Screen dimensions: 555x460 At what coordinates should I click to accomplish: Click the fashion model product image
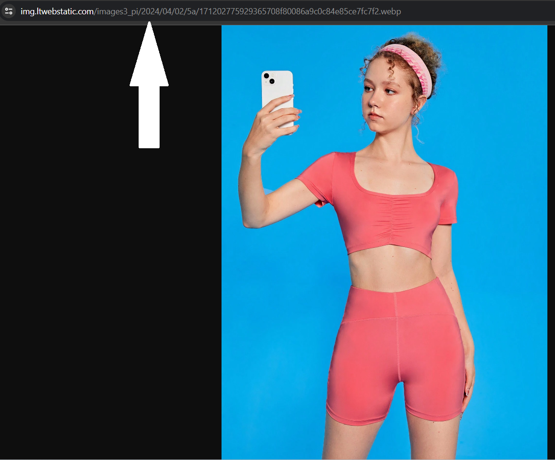tap(384, 242)
